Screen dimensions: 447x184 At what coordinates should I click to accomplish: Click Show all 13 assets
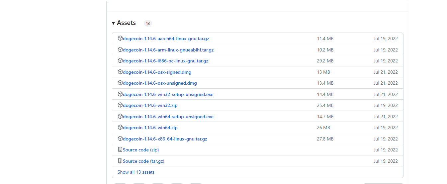click(x=136, y=172)
